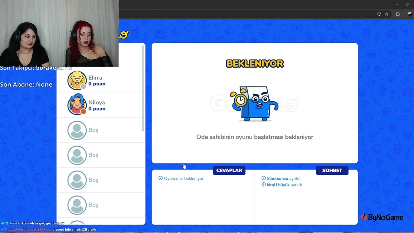Click the chat line from Buraklr about kontrolsüz güç

click(x=33, y=223)
